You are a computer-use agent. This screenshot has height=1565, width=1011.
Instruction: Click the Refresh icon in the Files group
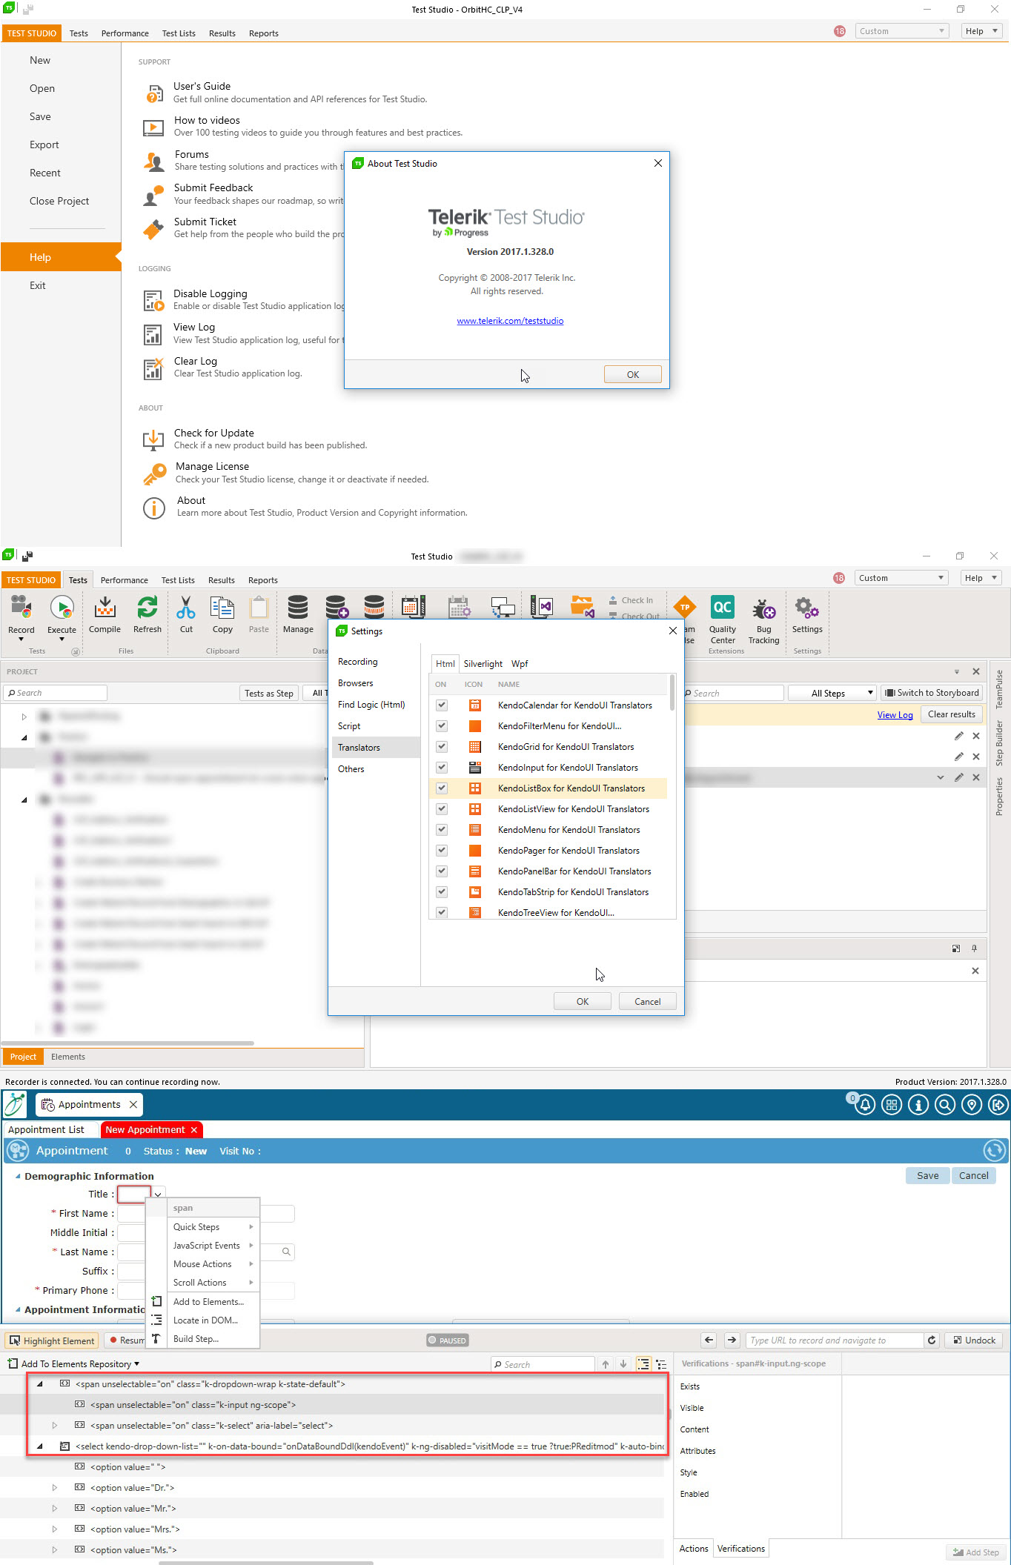tap(147, 610)
